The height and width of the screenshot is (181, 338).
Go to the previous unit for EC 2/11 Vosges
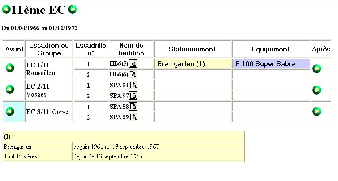click(x=10, y=90)
